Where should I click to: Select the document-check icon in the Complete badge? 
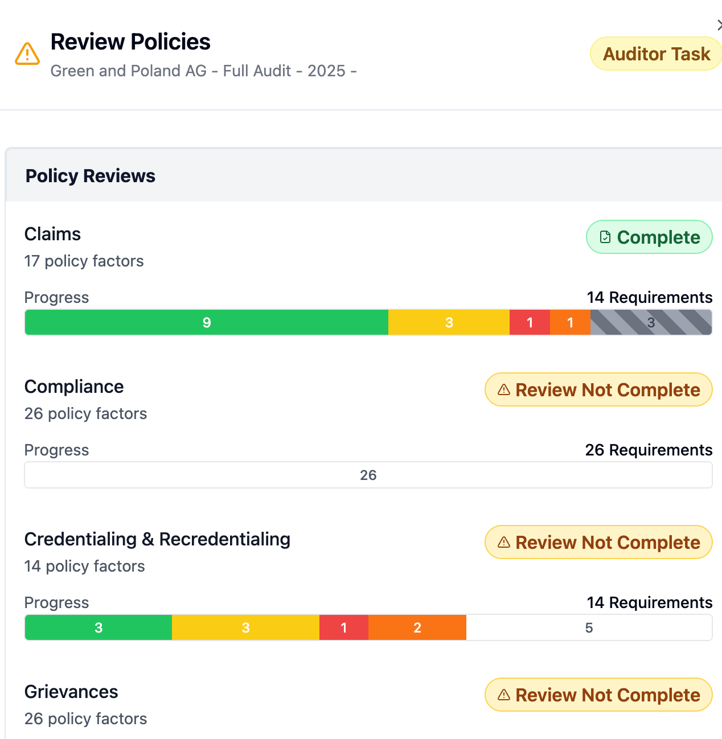(x=605, y=237)
